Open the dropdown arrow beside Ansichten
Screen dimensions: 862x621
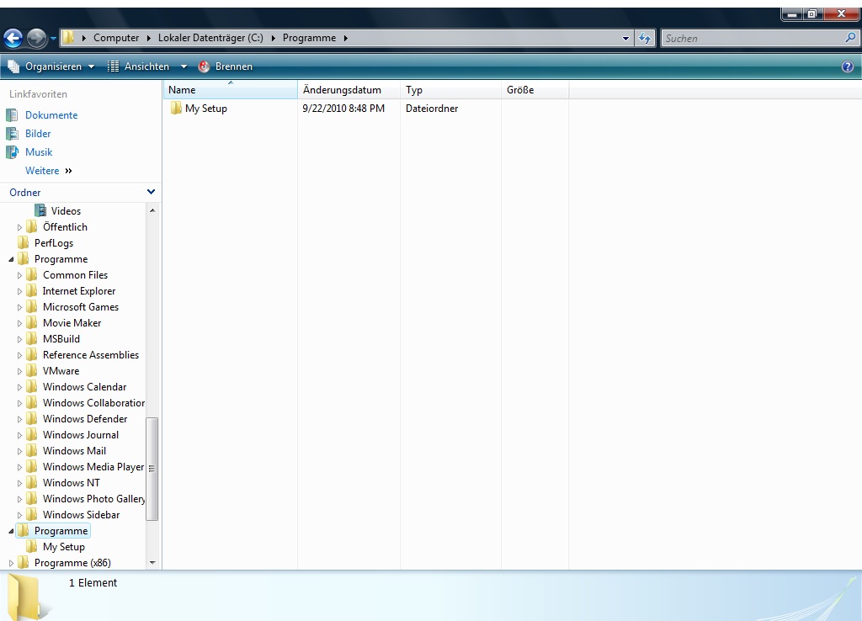184,66
